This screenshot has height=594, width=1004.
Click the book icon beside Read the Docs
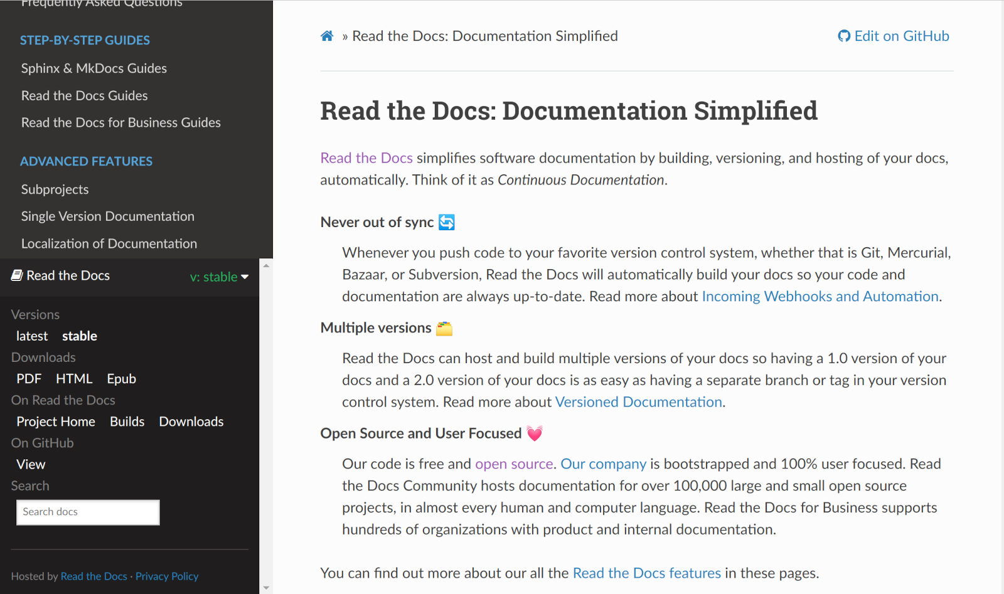(x=17, y=275)
